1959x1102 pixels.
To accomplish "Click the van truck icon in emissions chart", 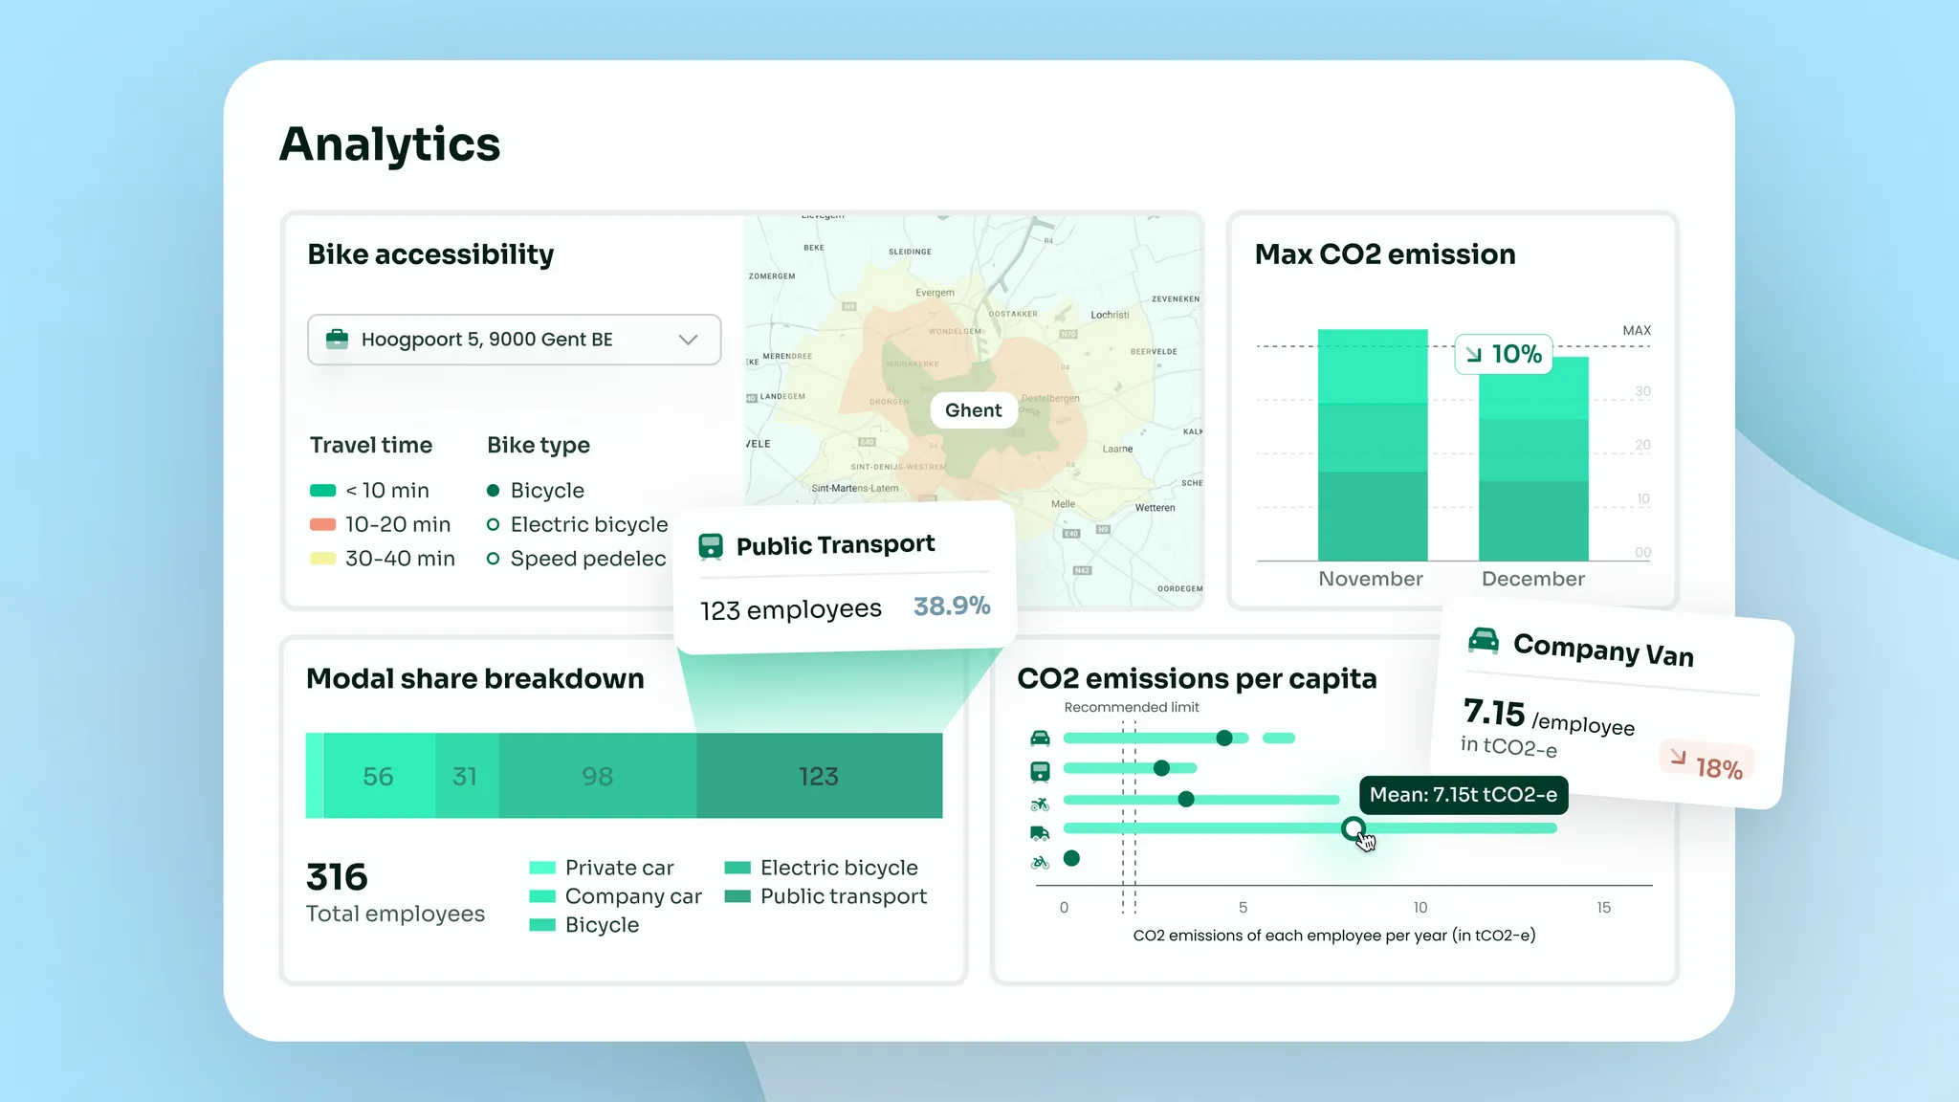I will click(x=1040, y=833).
